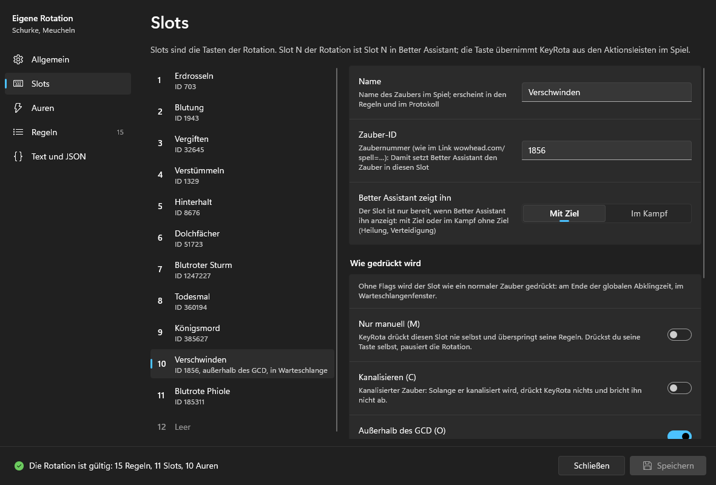Click the Slots page heading
The width and height of the screenshot is (716, 485).
[169, 23]
